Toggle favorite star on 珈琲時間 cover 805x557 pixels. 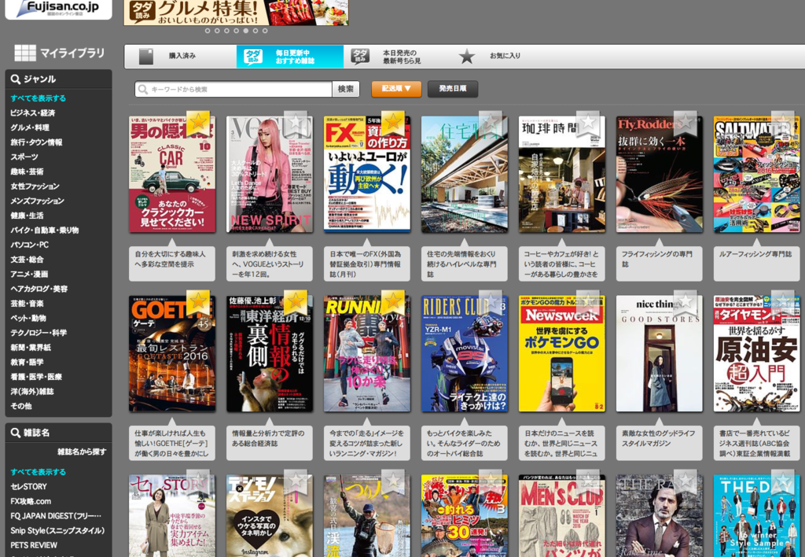[x=588, y=123]
